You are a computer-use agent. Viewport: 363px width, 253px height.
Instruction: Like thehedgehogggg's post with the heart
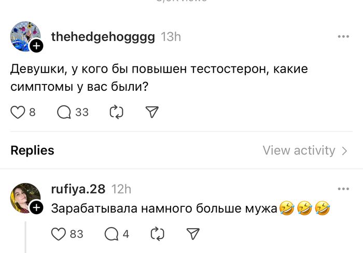pos(18,112)
